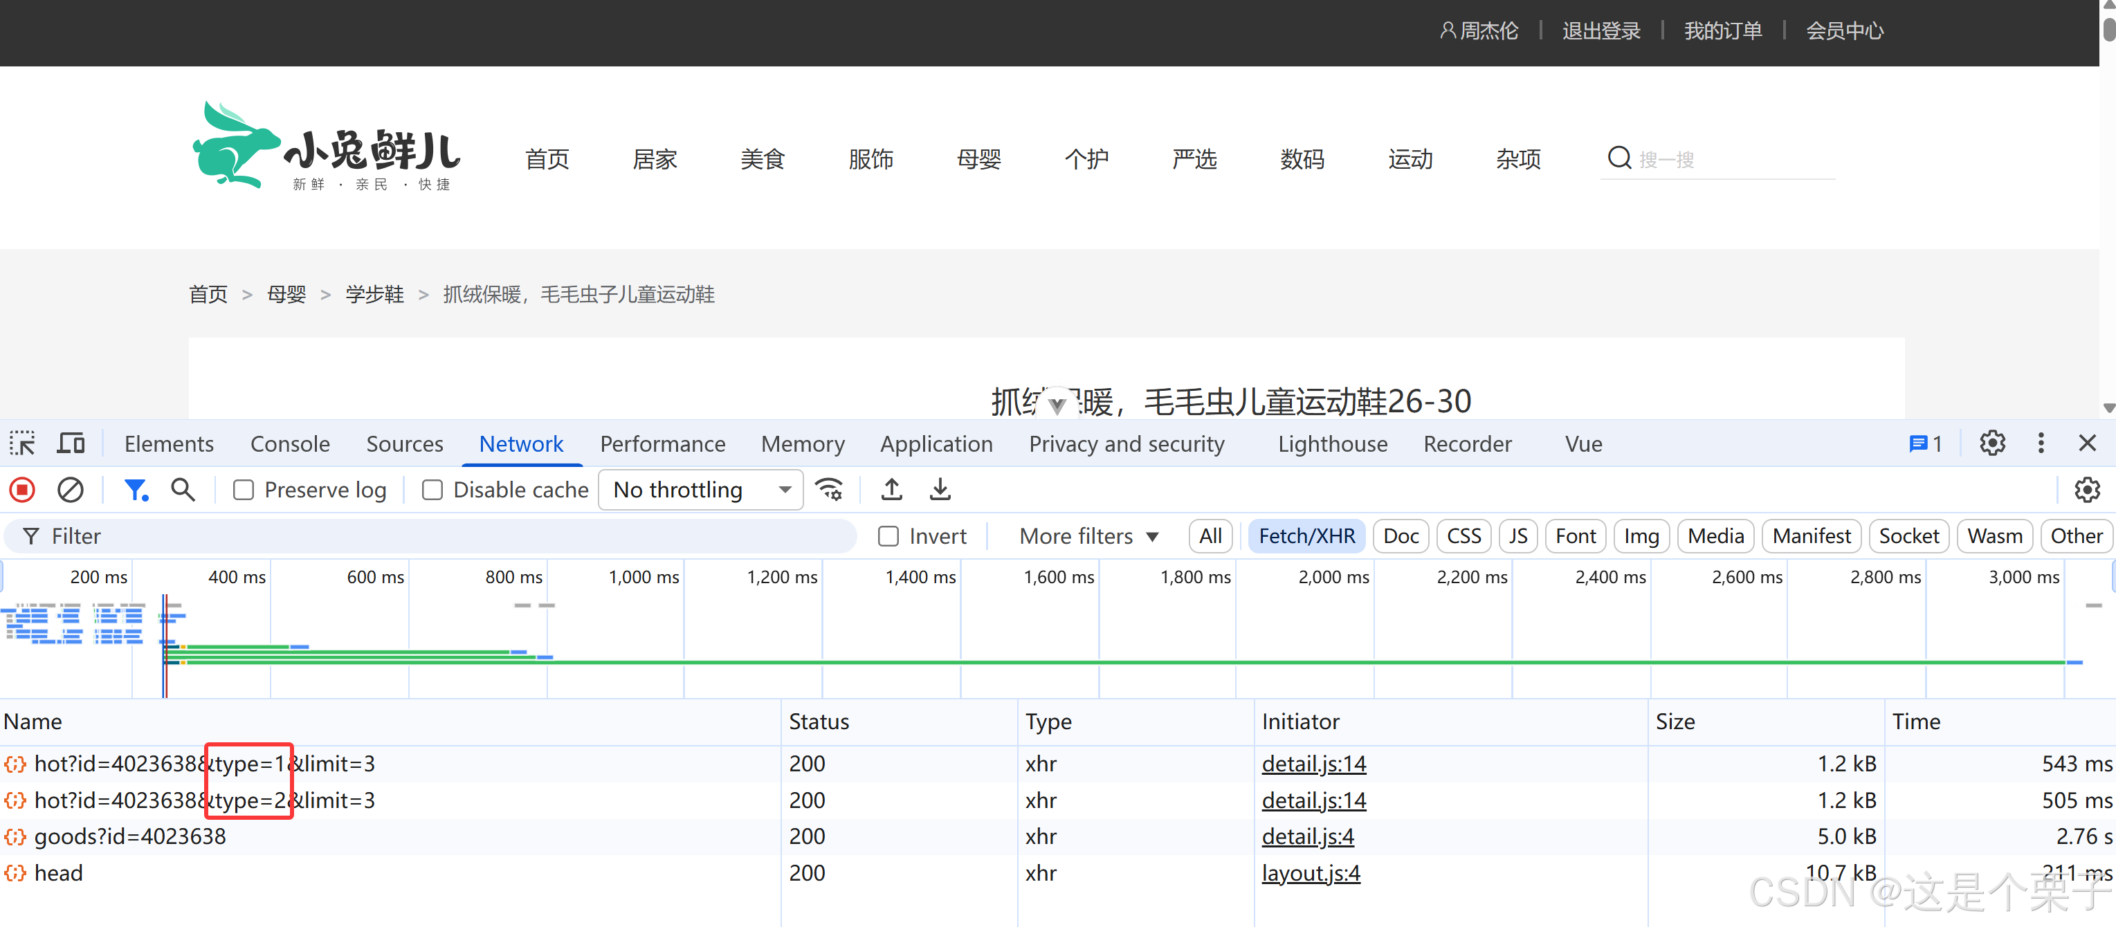The image size is (2116, 927).
Task: Clear the network log
Action: (x=70, y=490)
